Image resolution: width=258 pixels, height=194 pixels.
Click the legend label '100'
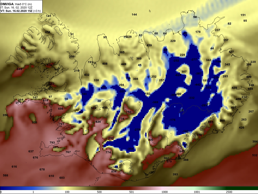pyautogui.click(x=67, y=192)
